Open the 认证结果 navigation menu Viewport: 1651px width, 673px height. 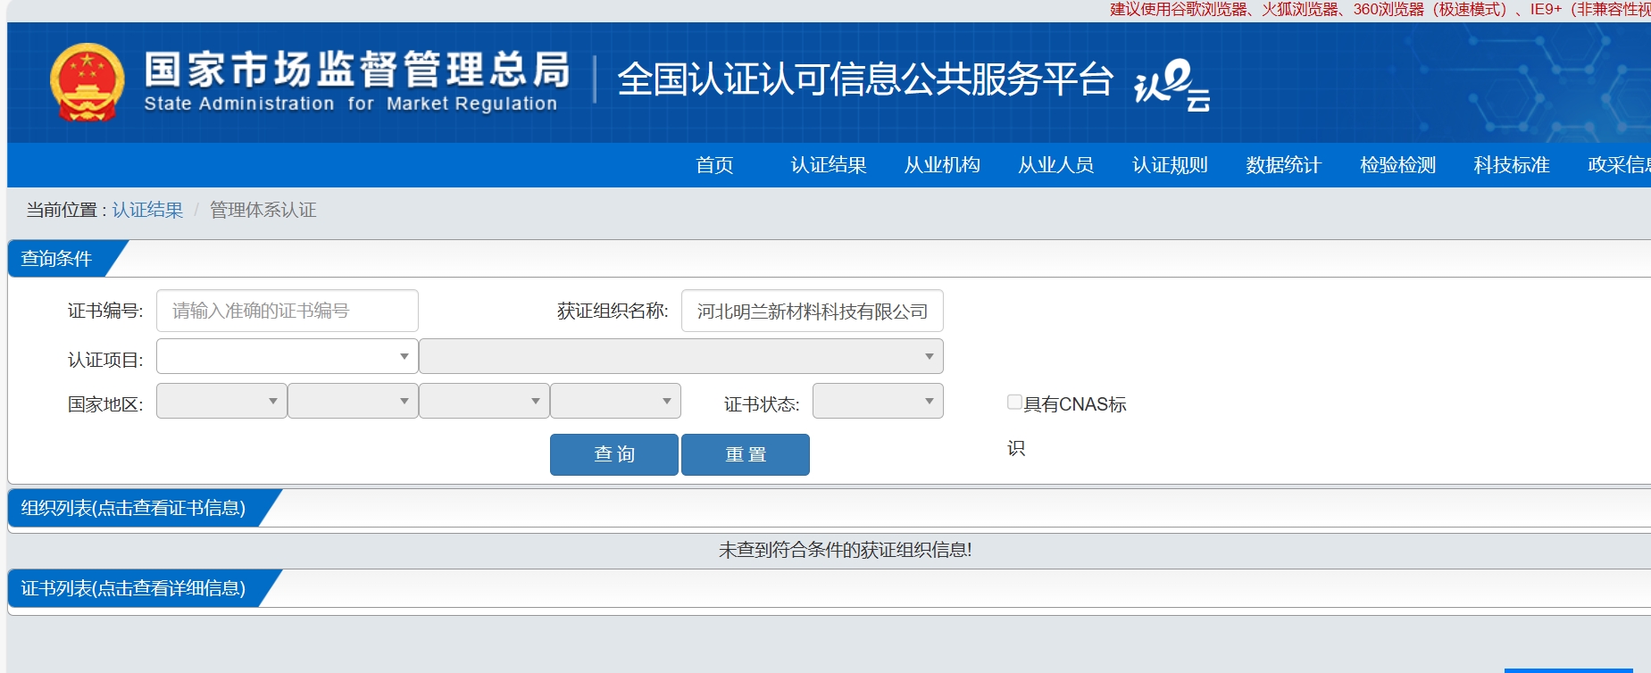pos(829,165)
